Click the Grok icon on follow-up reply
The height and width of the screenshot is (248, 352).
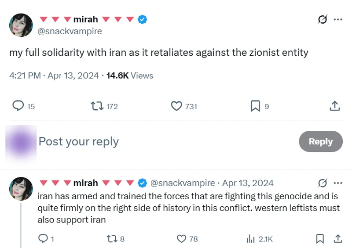pos(323,183)
